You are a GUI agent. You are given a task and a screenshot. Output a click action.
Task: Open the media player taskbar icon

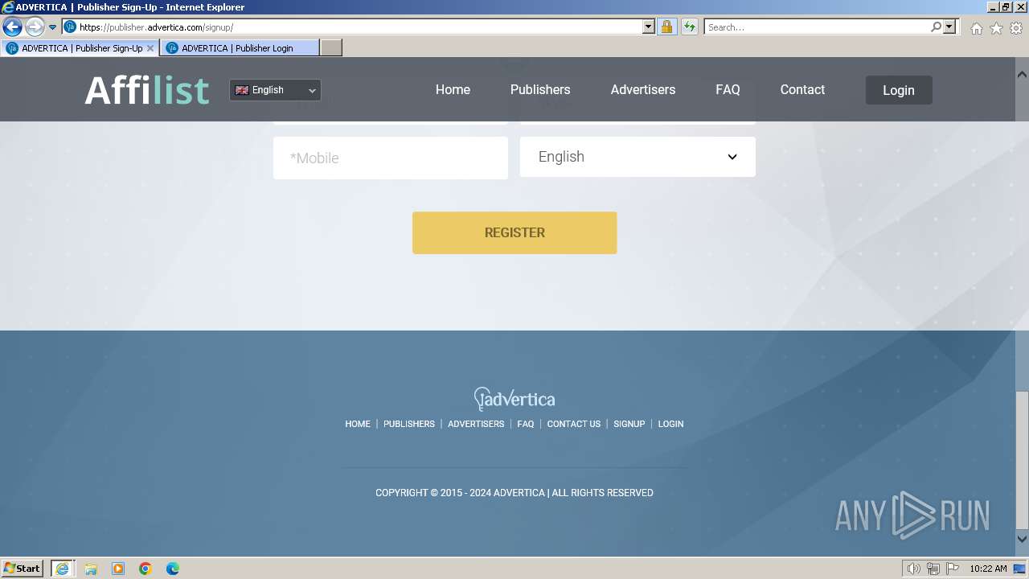point(118,569)
